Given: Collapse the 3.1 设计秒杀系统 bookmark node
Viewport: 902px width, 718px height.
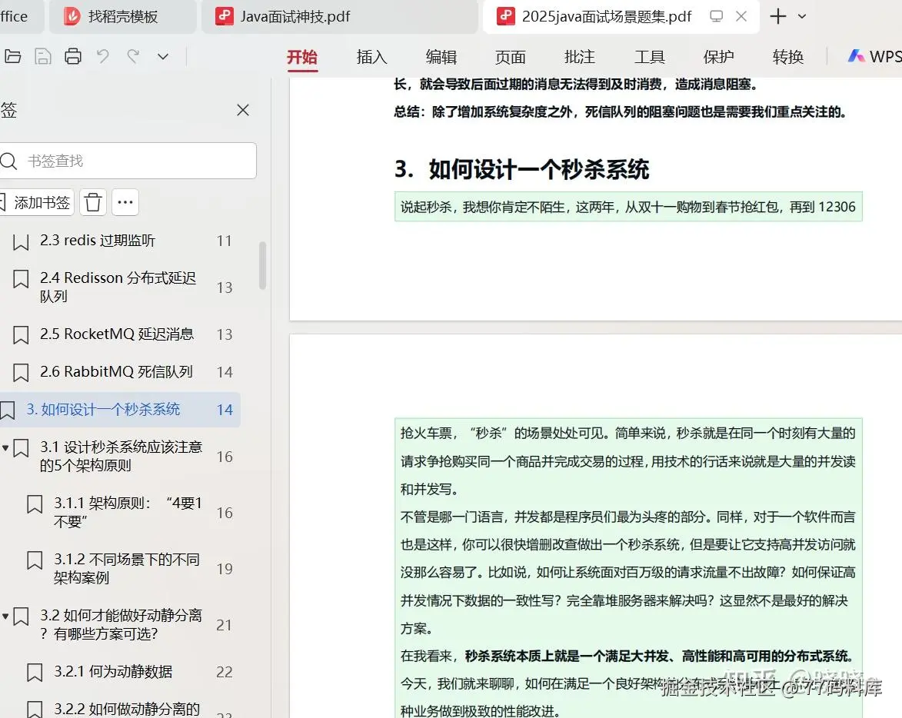Looking at the screenshot, I should tap(5, 447).
